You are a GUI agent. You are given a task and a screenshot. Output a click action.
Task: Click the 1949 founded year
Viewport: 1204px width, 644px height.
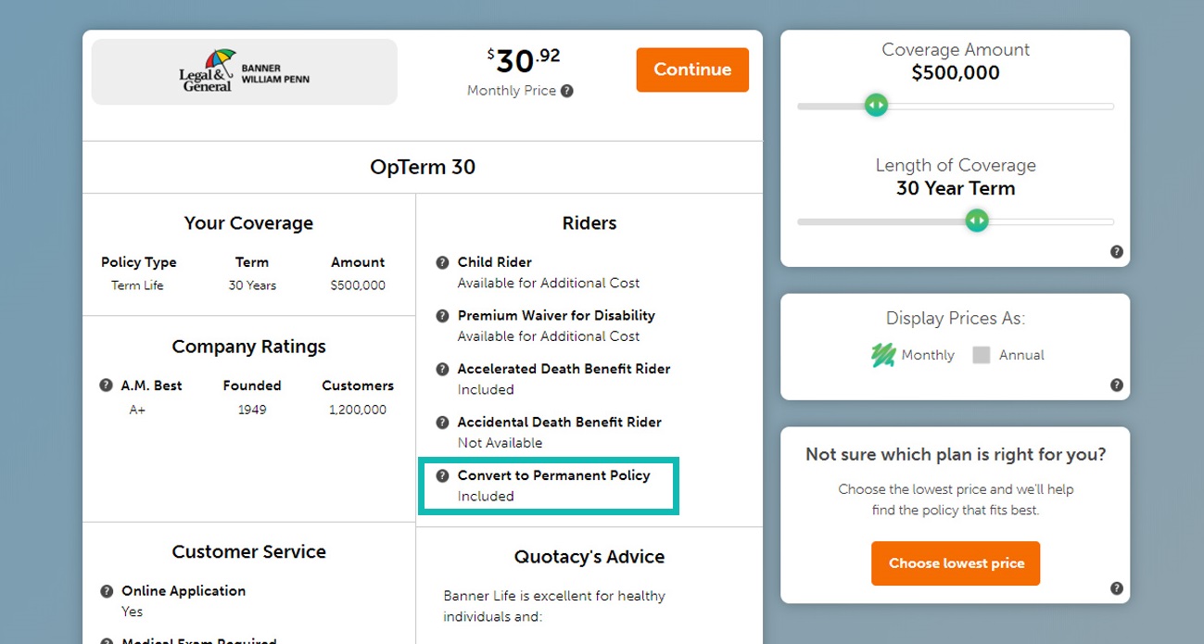(252, 410)
